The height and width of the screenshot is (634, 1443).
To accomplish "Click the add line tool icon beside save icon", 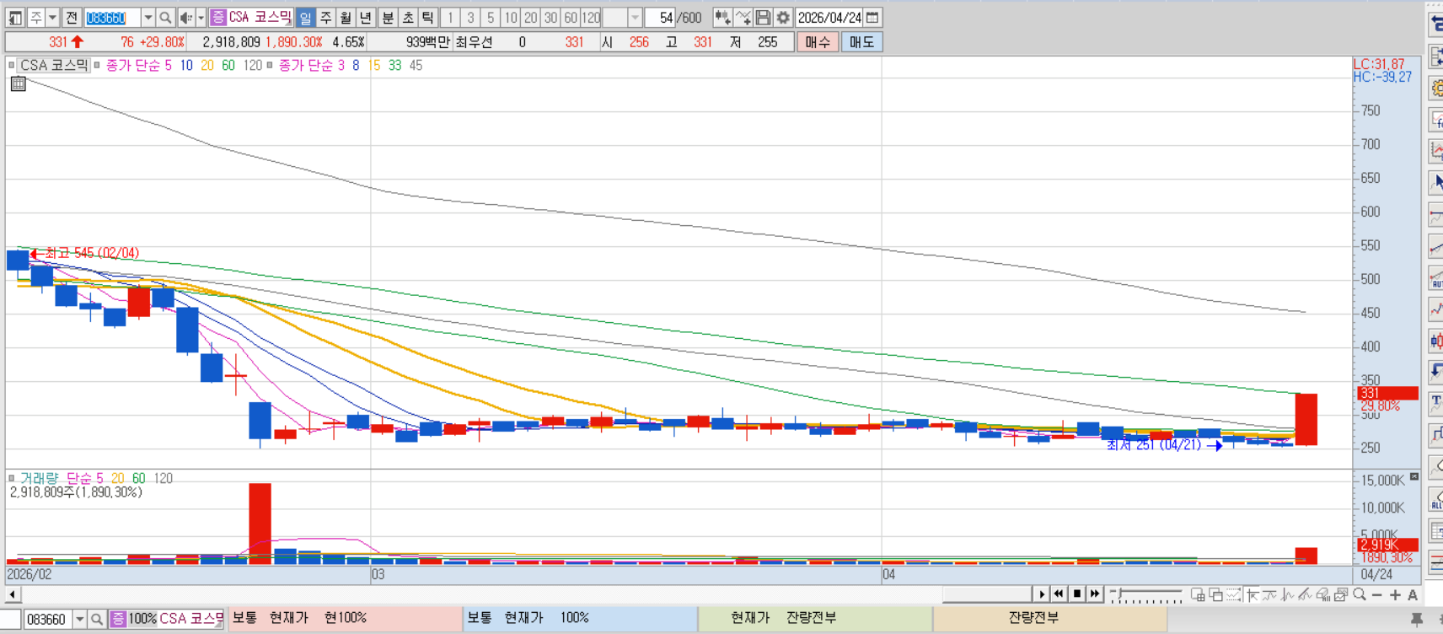I will (x=743, y=18).
